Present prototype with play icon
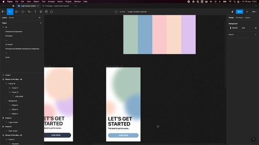This screenshot has height=145, width=259. point(247,12)
